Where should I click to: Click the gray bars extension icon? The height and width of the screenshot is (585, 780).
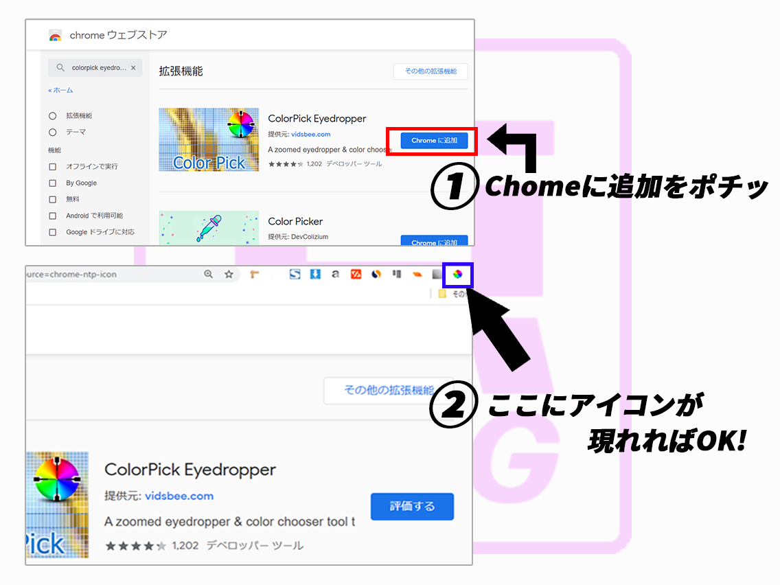click(396, 274)
